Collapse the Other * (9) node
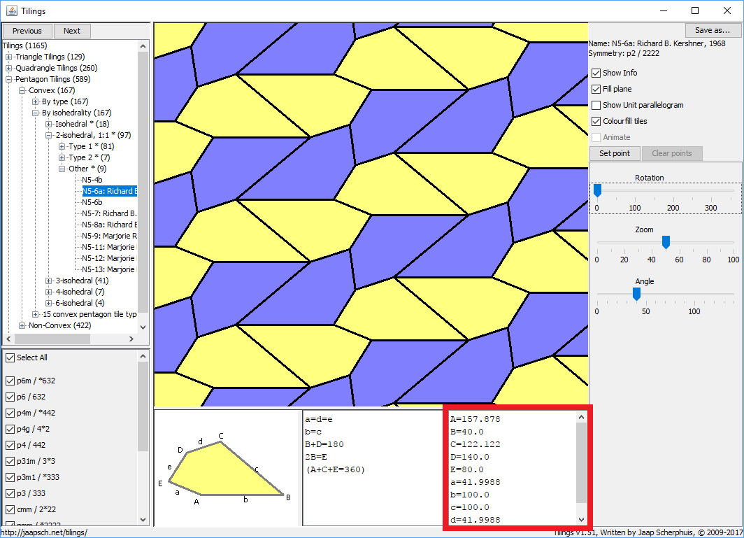Screen dimensions: 744x538 click(x=62, y=169)
